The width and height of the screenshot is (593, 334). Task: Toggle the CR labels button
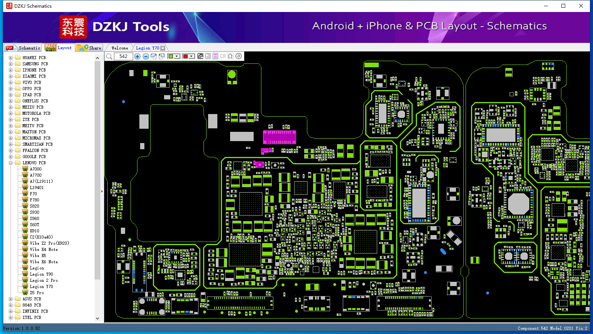coord(223,56)
